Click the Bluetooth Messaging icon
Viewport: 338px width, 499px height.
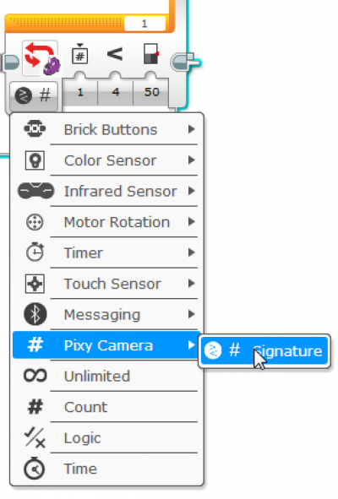coord(35,314)
